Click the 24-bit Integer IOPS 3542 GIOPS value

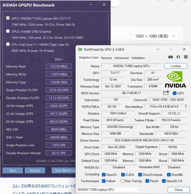click(59, 106)
